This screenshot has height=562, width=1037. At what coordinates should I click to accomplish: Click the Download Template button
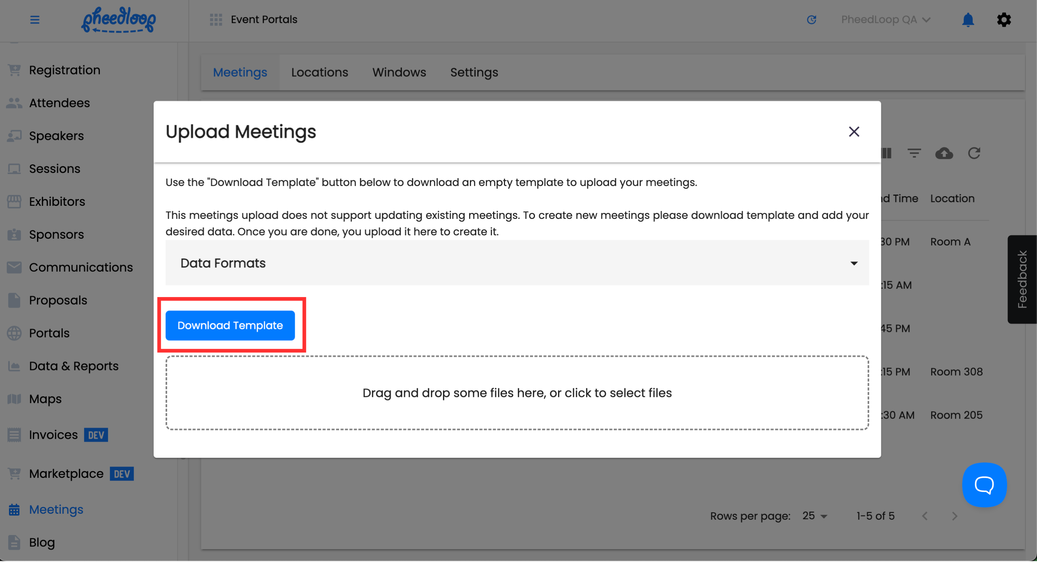click(x=230, y=326)
